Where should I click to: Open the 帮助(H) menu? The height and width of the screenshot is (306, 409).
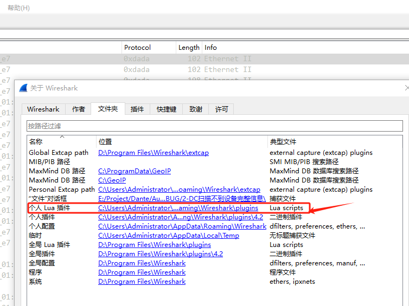click(x=18, y=8)
